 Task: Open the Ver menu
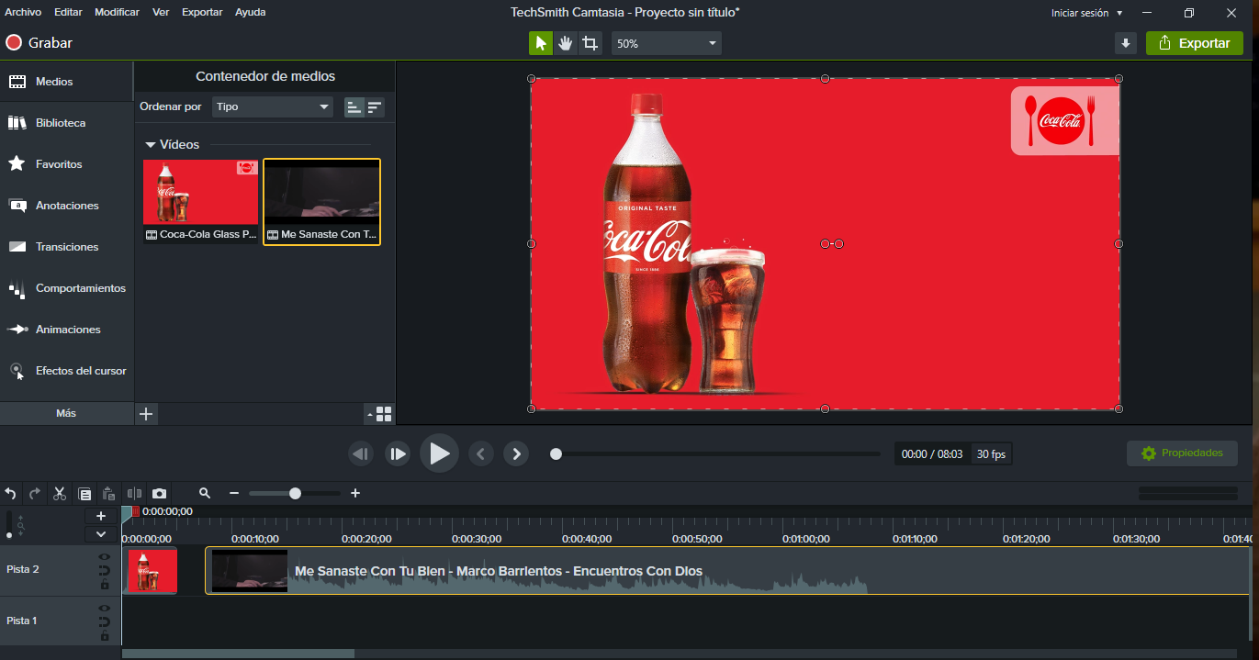(161, 12)
